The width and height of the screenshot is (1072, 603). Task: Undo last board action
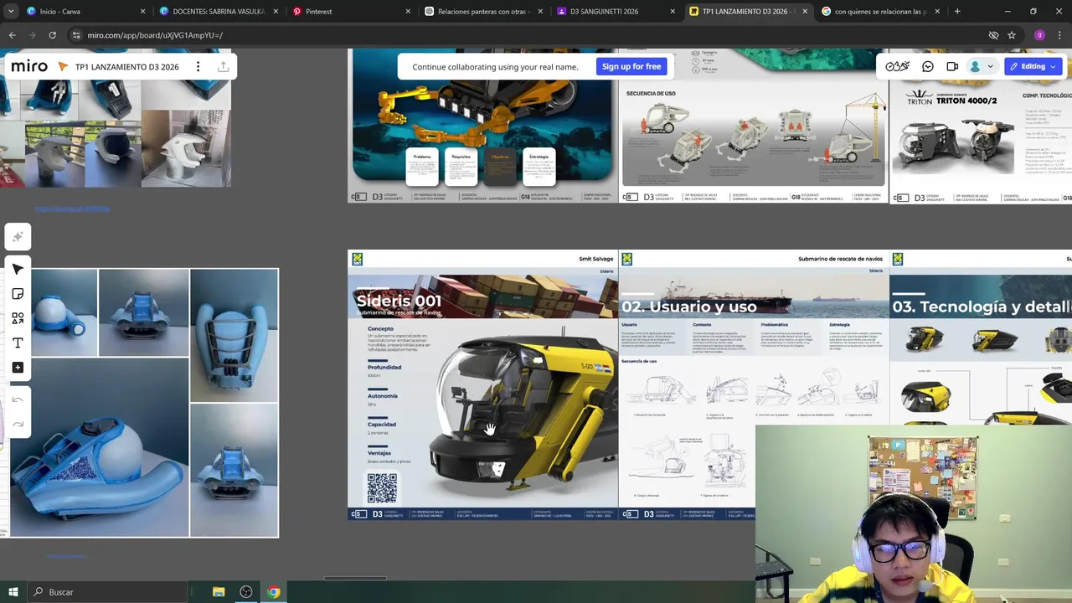click(x=18, y=399)
